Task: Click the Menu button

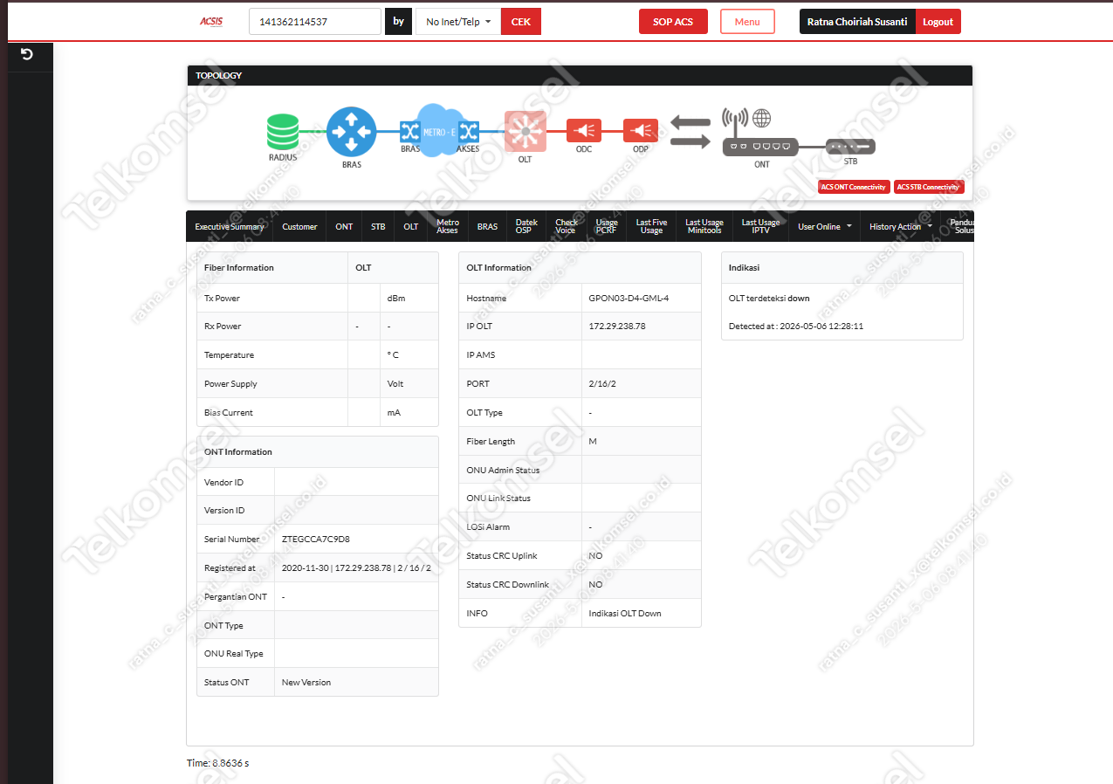Action: tap(747, 22)
